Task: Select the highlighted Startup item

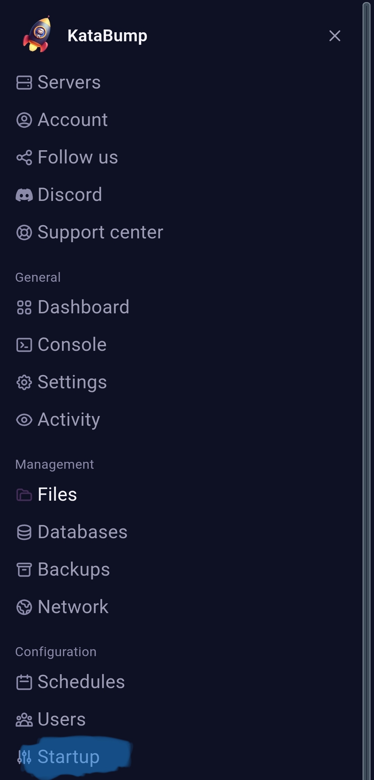Action: 58,757
